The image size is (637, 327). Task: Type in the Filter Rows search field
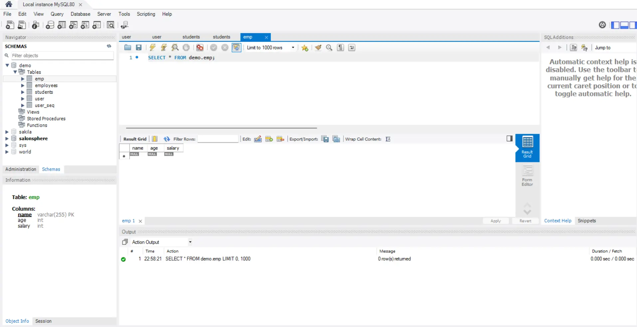(x=218, y=139)
